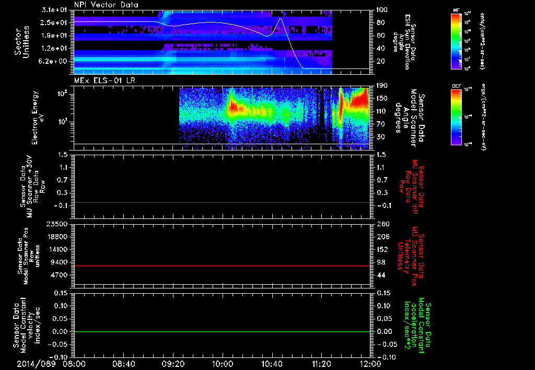Click the Sector Unitless axis label
This screenshot has width=535, height=370.
pos(22,42)
